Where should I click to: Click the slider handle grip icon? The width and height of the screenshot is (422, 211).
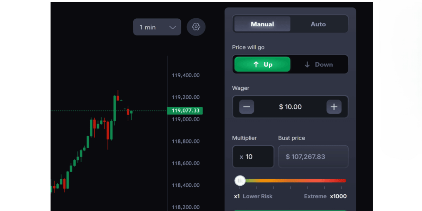click(x=240, y=180)
